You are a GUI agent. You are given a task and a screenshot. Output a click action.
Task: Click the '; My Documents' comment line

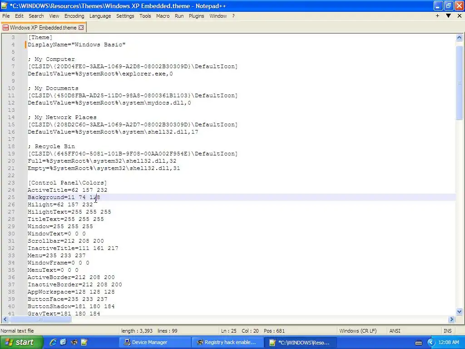click(x=53, y=88)
